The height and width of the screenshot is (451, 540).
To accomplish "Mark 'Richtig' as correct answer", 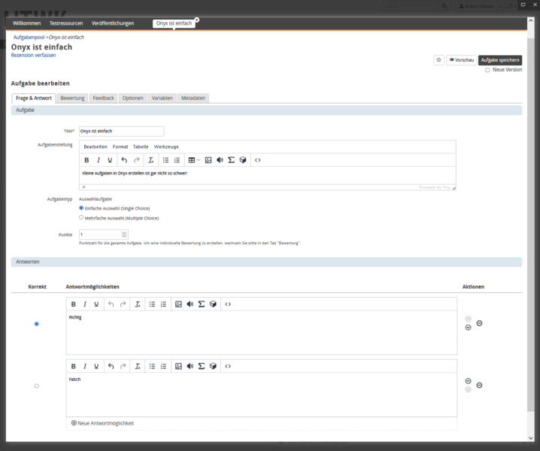I will [37, 324].
